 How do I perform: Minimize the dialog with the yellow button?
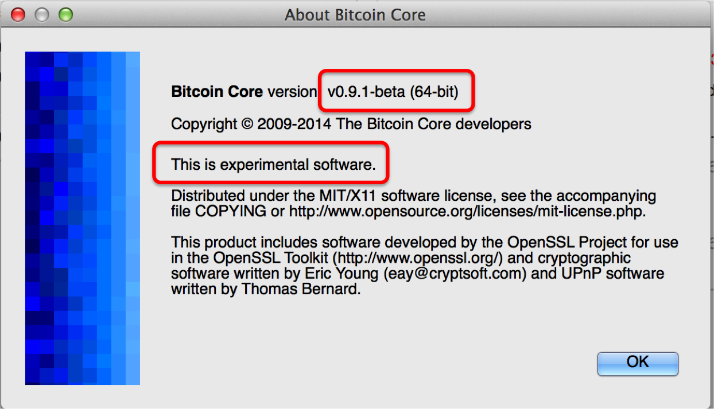click(42, 14)
